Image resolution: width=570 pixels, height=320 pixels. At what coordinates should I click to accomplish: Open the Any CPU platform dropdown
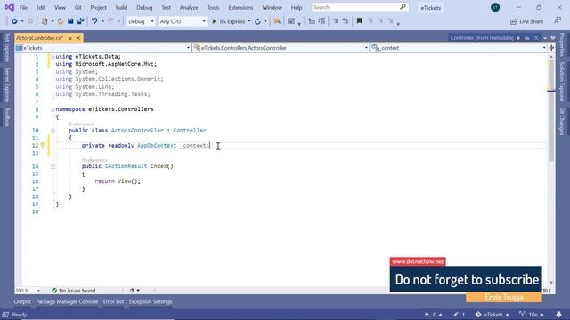183,21
